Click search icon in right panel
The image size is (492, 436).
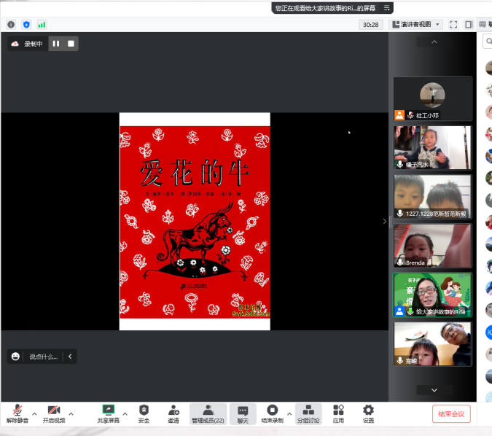(x=488, y=41)
